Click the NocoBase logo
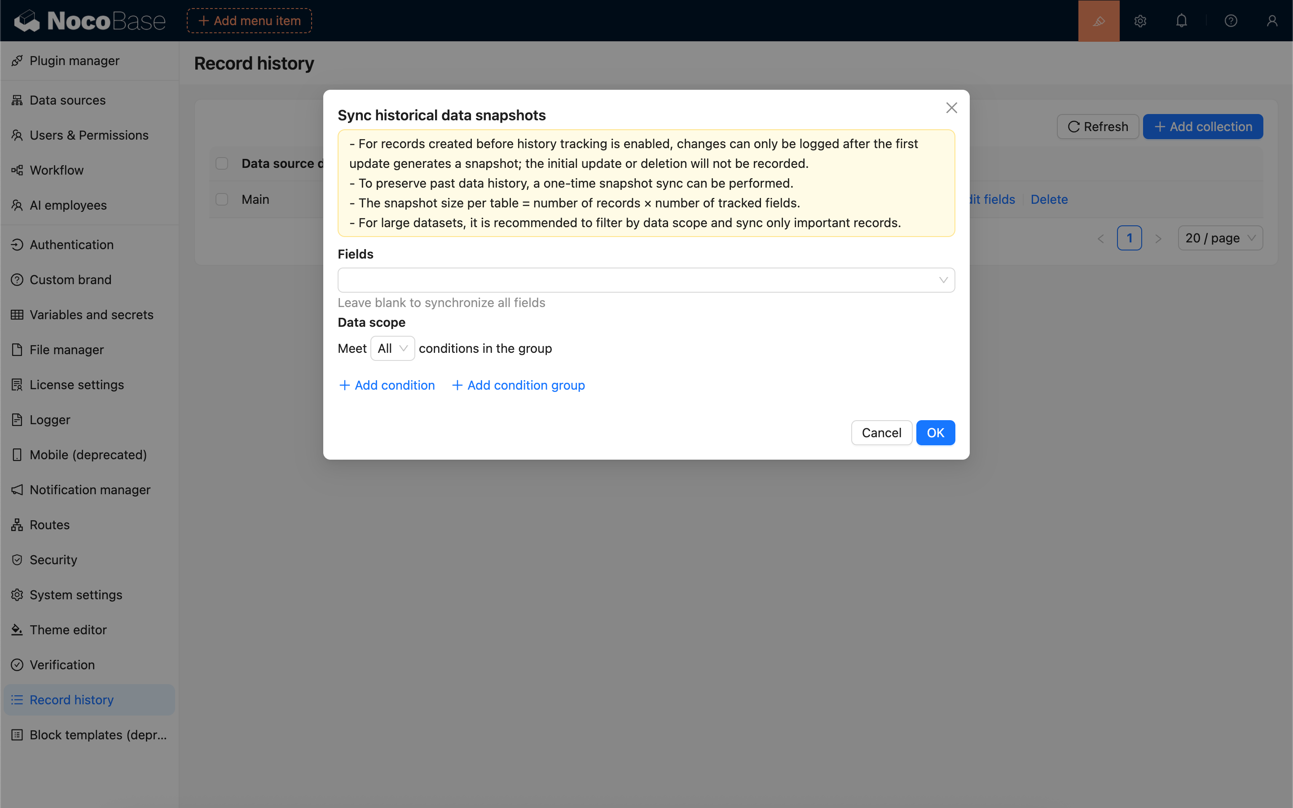Viewport: 1293px width, 808px height. point(90,21)
